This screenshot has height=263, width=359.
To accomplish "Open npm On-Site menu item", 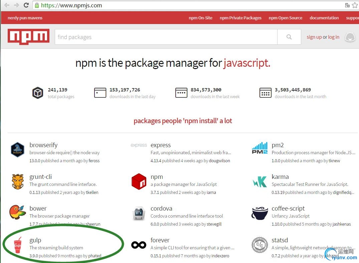I will (x=201, y=18).
